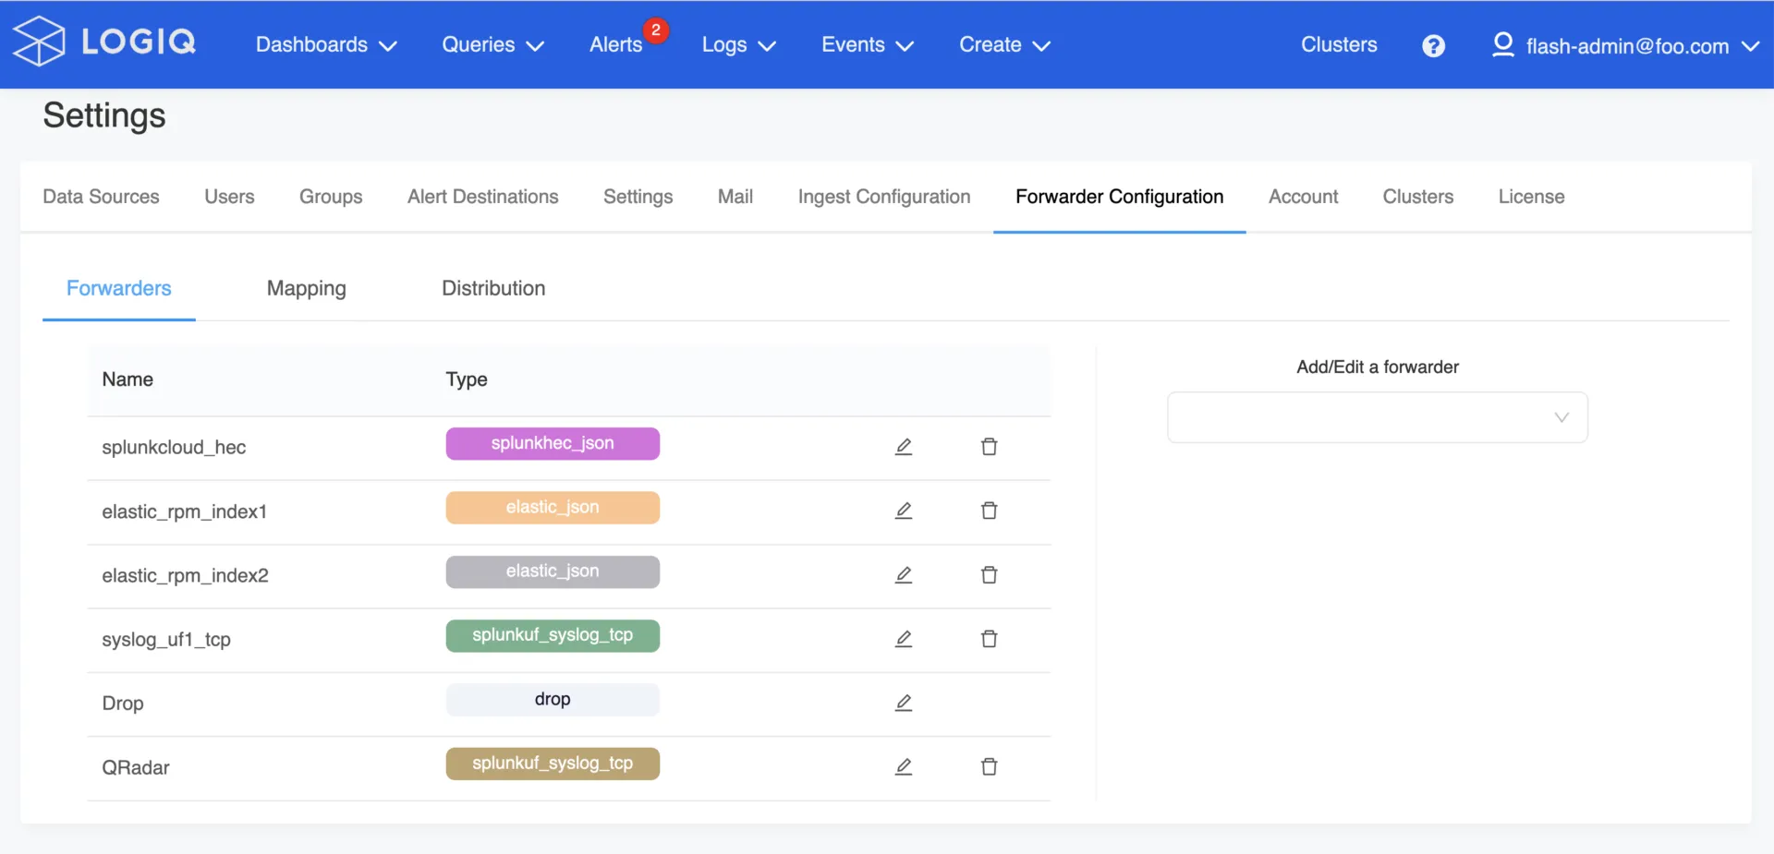Viewport: 1774px width, 854px height.
Task: Select the QRadar name cell
Action: click(x=136, y=767)
